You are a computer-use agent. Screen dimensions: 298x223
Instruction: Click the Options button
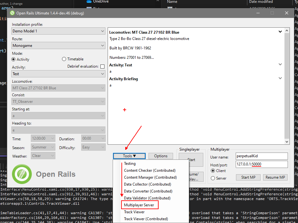(161, 156)
